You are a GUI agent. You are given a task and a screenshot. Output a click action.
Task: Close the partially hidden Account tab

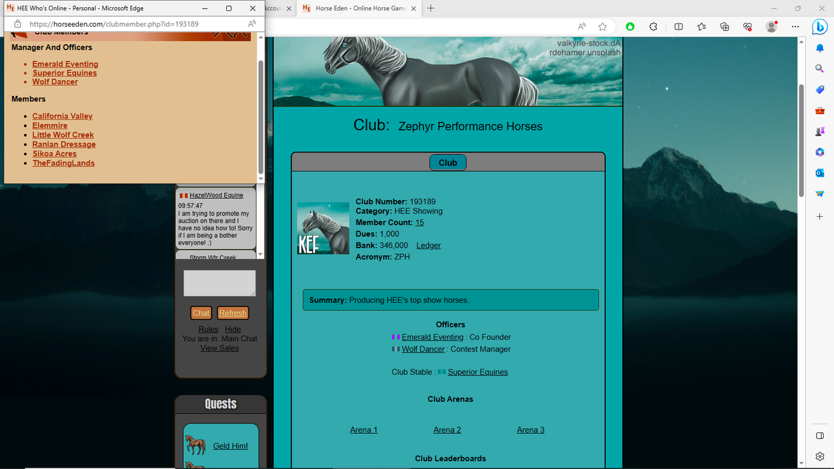click(288, 8)
